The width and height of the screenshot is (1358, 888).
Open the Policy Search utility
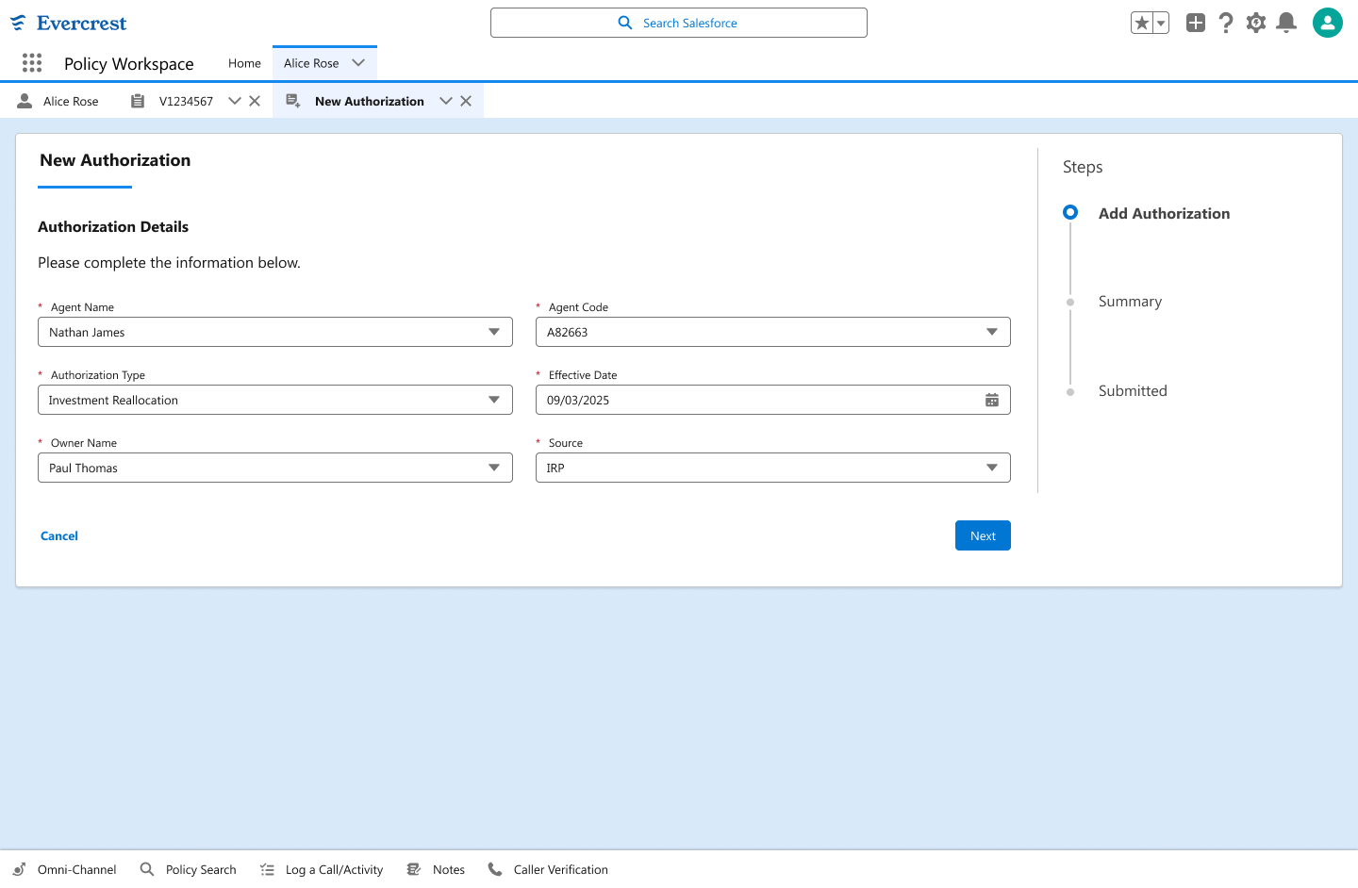tap(188, 869)
